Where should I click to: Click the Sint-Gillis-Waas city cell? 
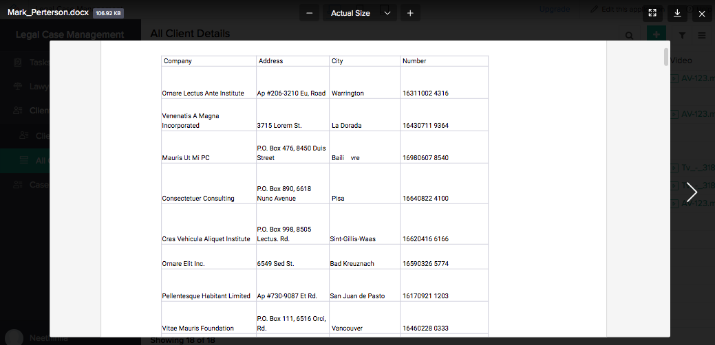click(365, 224)
